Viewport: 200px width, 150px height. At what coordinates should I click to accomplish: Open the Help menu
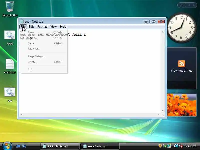tap(63, 27)
